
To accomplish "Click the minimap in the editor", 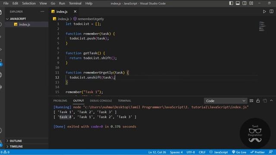I will pos(262,26).
